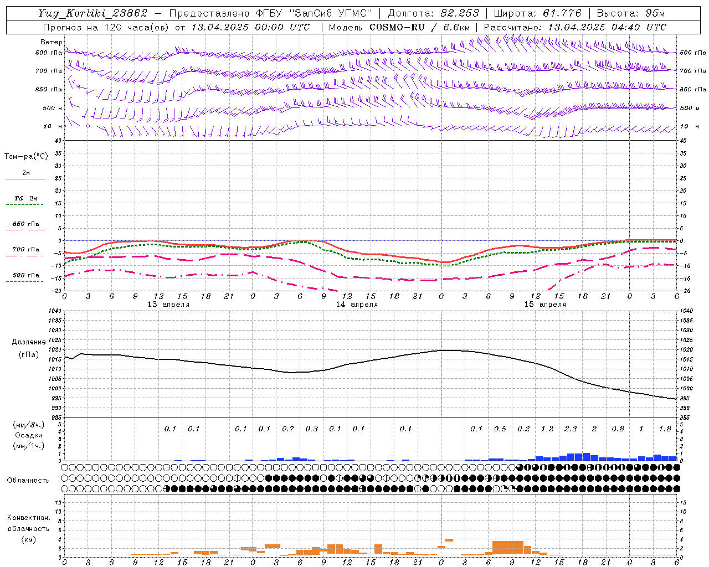
Task: Click the 850 гПа legend in temperature panel
Action: (x=26, y=224)
